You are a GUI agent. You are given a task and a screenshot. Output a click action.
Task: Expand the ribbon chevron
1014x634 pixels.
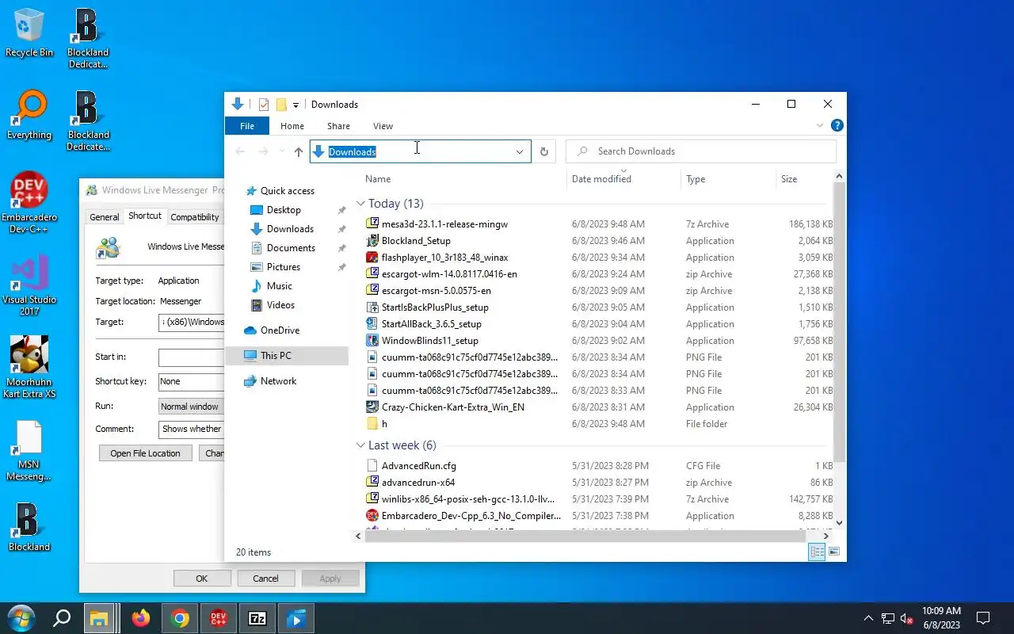tap(820, 125)
